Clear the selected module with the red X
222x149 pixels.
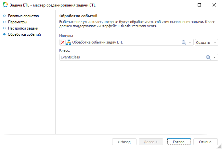pyautogui.click(x=63, y=43)
